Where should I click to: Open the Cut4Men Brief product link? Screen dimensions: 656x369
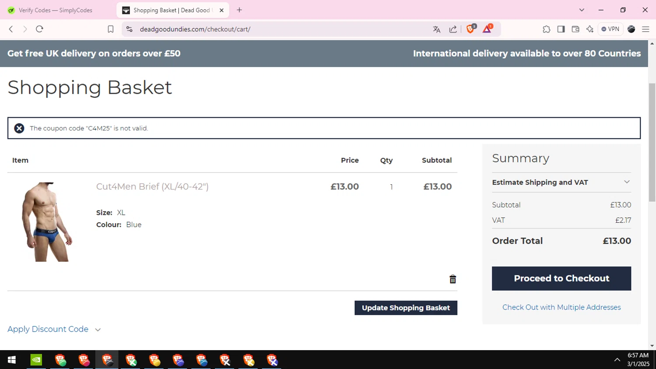[x=152, y=186]
